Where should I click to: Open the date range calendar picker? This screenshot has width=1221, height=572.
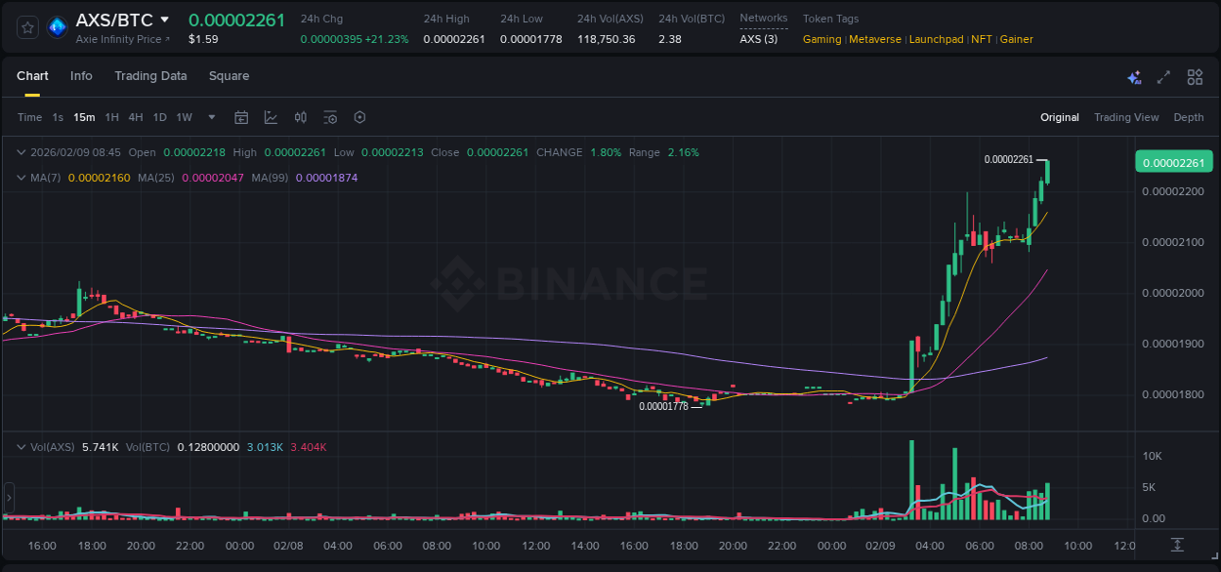click(241, 117)
